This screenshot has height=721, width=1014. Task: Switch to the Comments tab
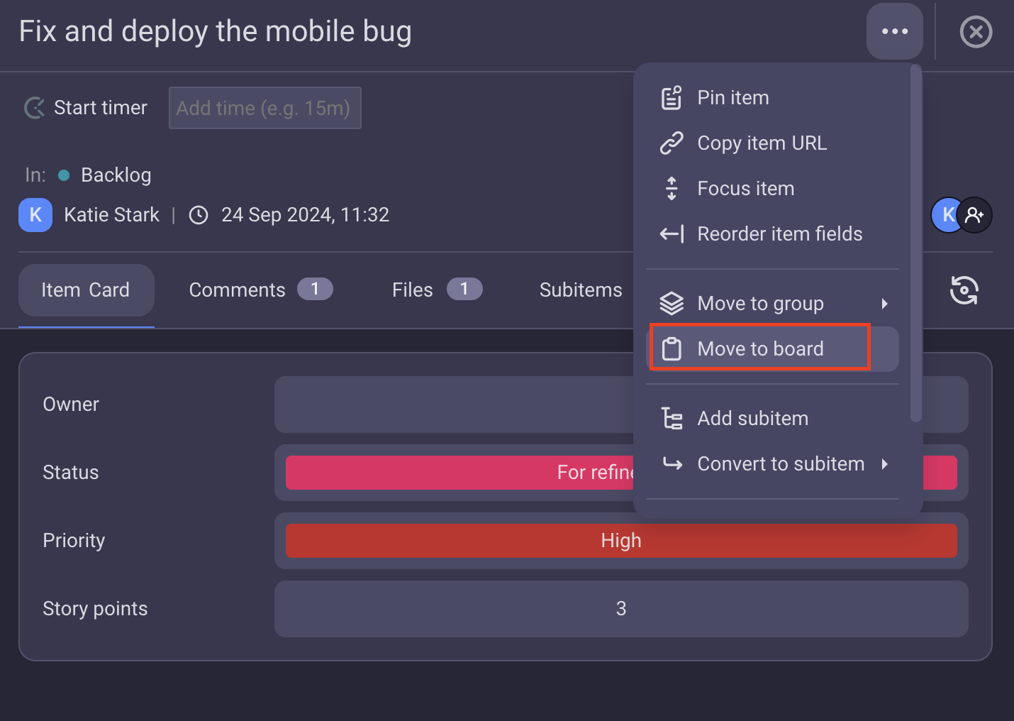tap(260, 290)
